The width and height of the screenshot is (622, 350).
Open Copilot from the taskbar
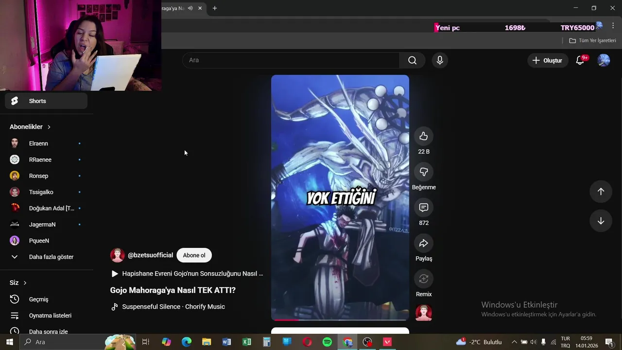click(166, 342)
